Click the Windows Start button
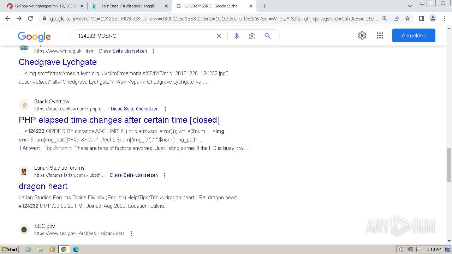 [10, 249]
